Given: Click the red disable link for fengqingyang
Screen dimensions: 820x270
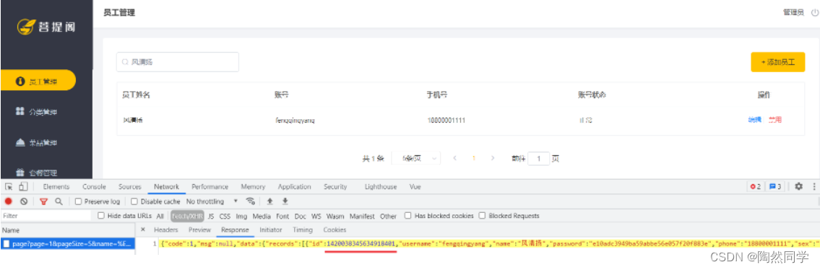Looking at the screenshot, I should click(775, 120).
